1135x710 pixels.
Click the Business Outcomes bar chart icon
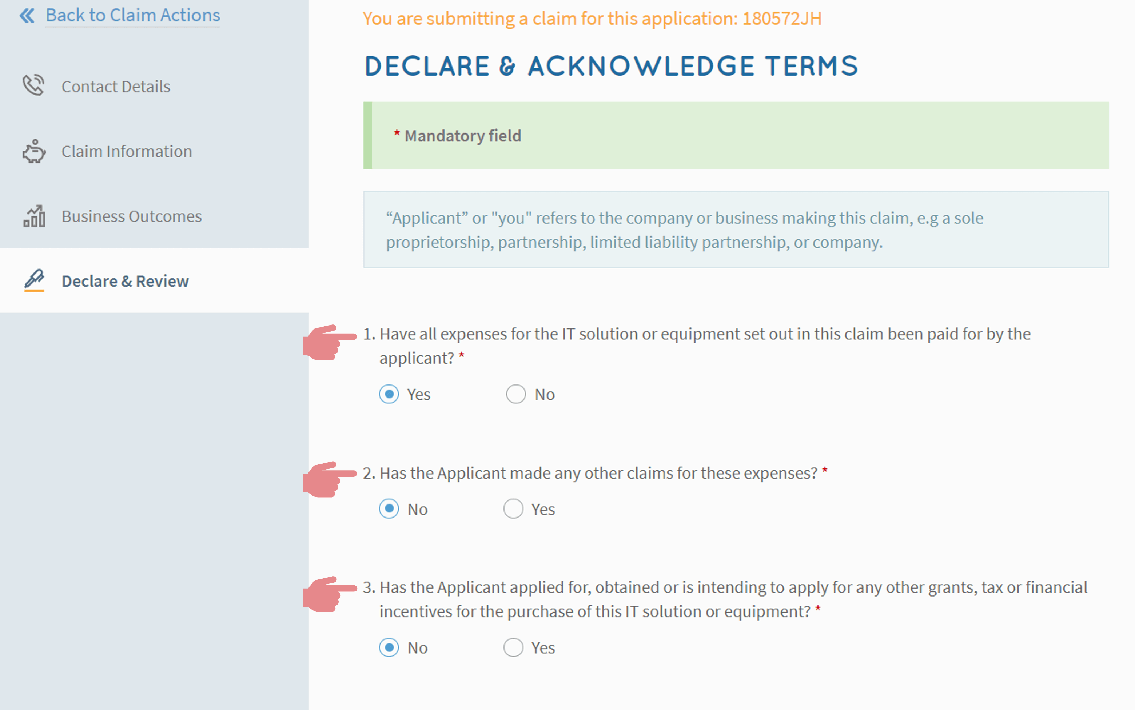coord(34,216)
